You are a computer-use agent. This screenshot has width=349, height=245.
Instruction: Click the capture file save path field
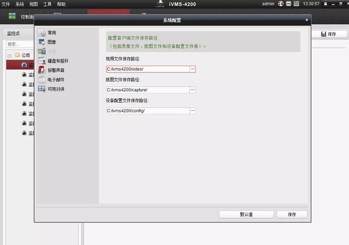tap(148, 90)
